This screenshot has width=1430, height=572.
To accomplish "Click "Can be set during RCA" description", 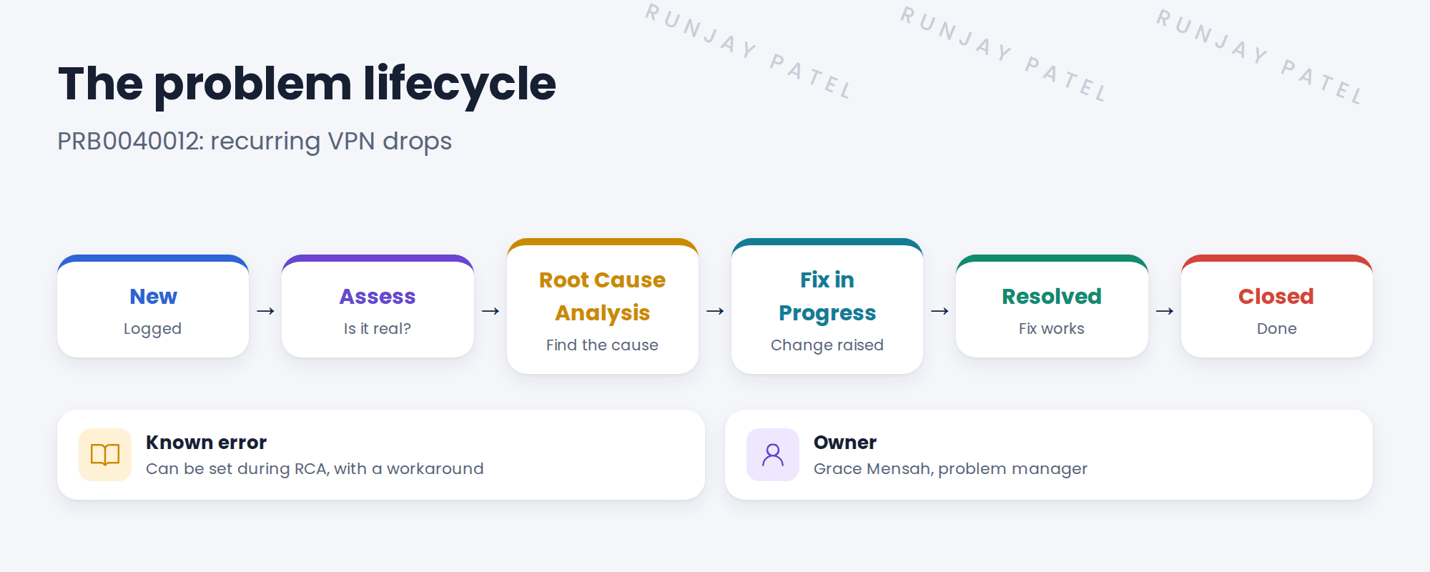I will coord(315,469).
